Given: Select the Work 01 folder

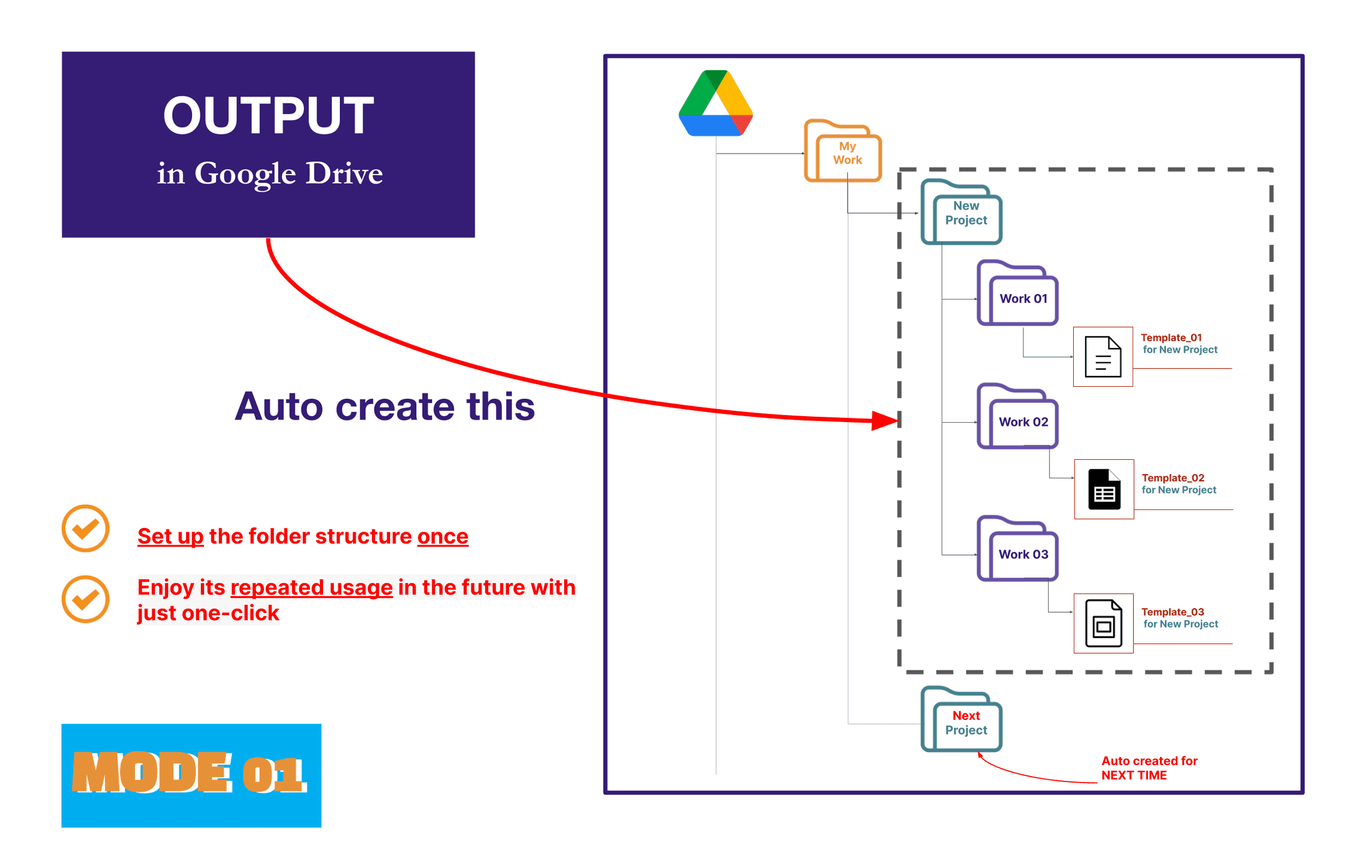Looking at the screenshot, I should coord(1018,293).
